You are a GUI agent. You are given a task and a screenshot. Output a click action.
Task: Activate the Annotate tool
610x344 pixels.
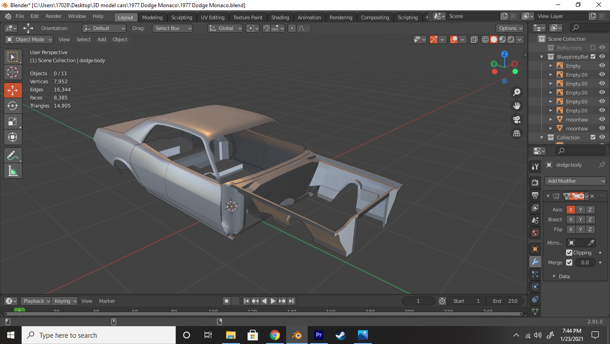(x=13, y=155)
